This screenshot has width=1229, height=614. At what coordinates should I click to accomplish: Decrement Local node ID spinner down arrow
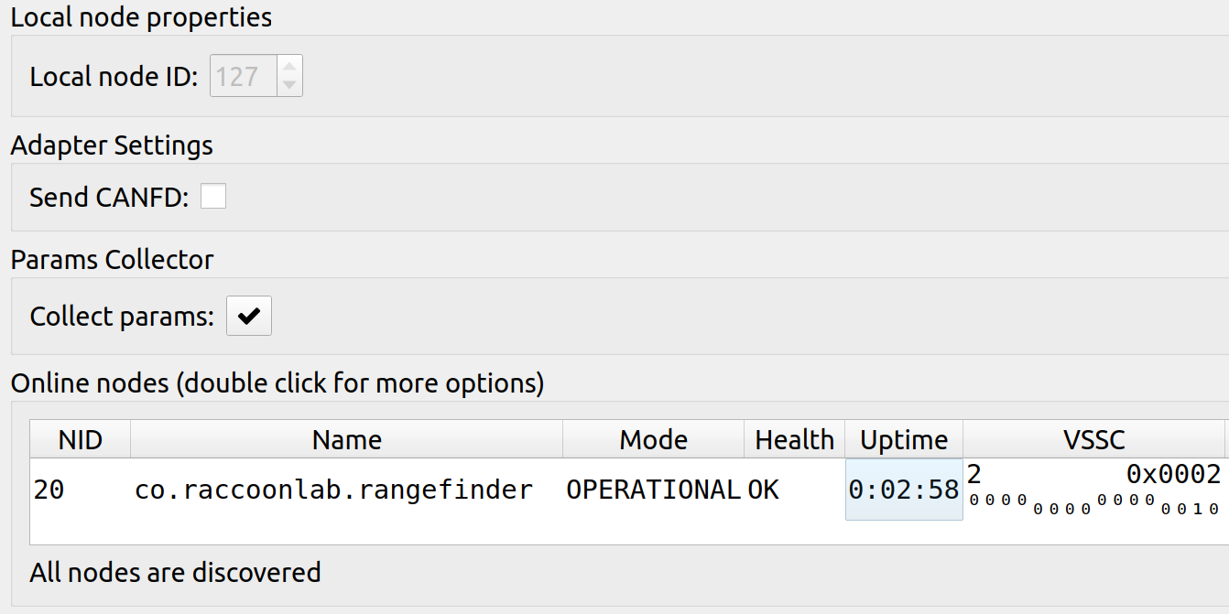[289, 86]
